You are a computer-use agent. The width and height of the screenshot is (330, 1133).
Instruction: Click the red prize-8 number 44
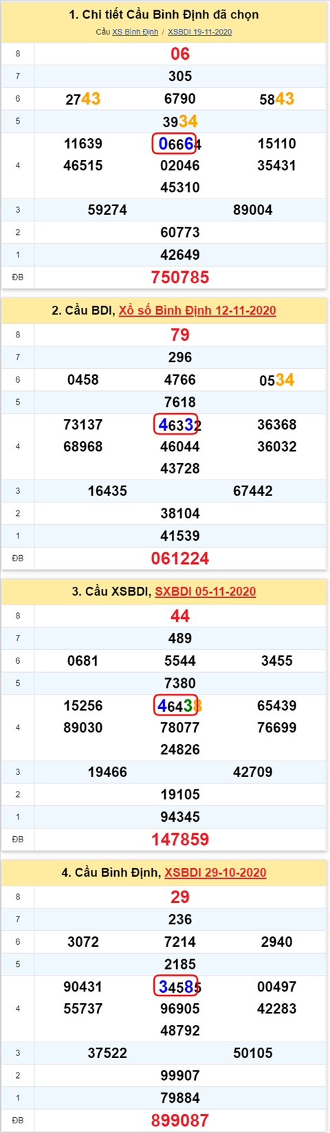tap(180, 616)
